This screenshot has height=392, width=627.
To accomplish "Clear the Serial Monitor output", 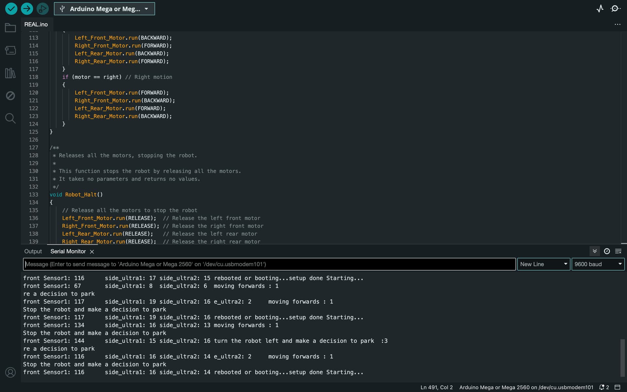I will [x=618, y=251].
